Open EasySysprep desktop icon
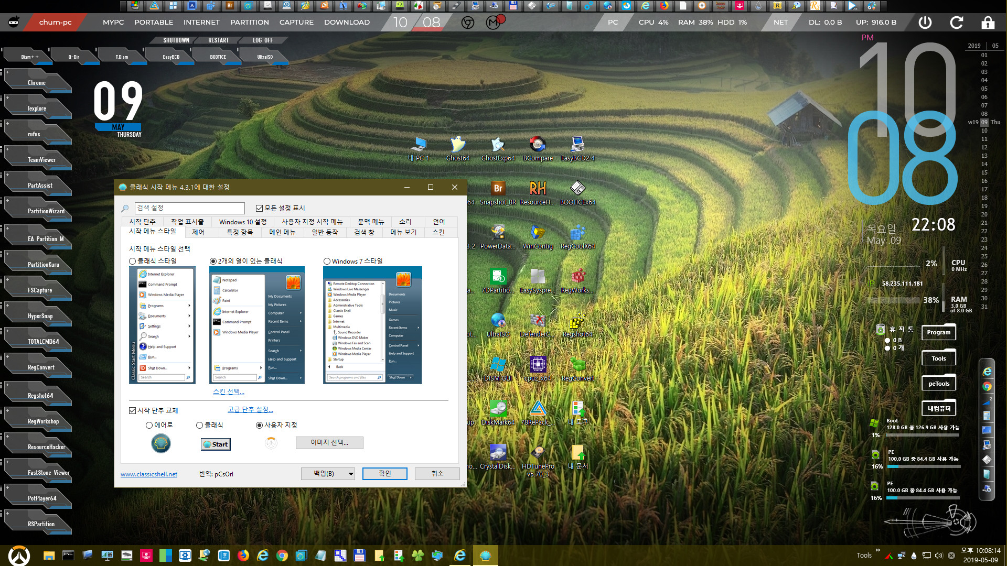 (x=538, y=280)
